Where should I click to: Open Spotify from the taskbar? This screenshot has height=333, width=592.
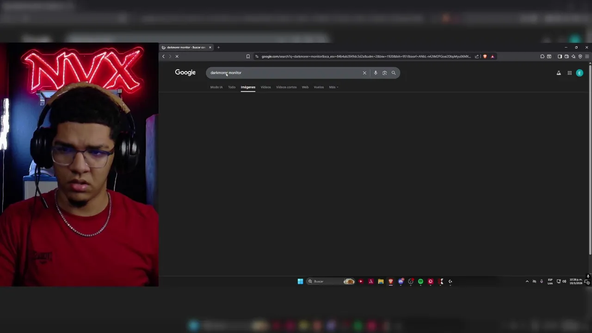point(420,281)
